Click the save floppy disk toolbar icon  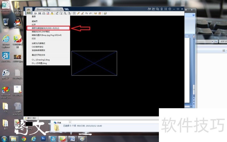point(40,13)
